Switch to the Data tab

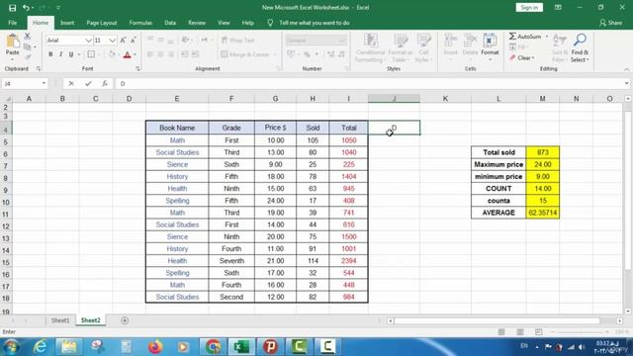pos(170,23)
